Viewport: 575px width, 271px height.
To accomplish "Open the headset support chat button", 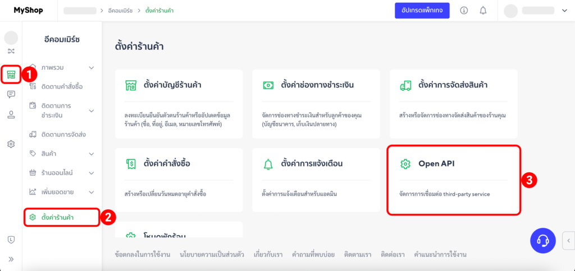I will pyautogui.click(x=543, y=240).
